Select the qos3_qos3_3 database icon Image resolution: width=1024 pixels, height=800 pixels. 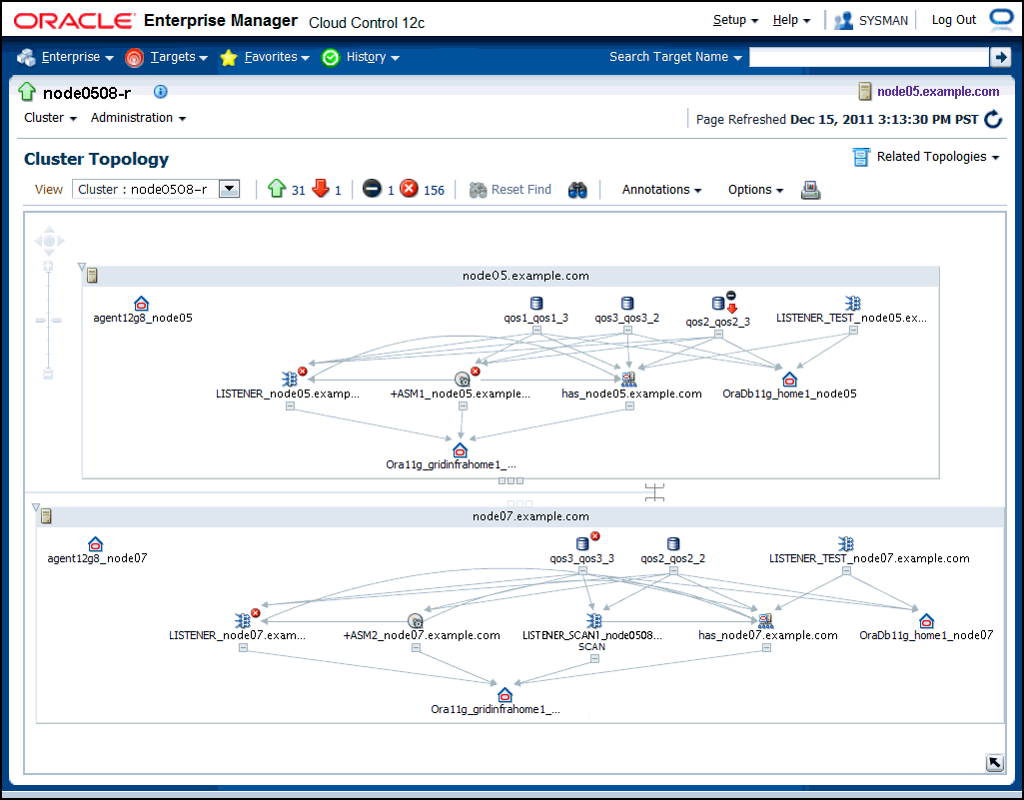582,543
